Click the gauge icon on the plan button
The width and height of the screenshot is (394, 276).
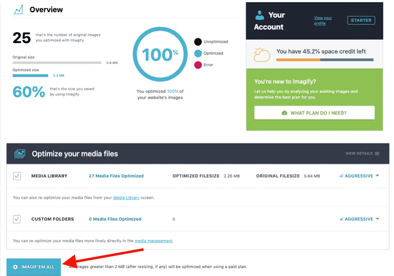284,113
